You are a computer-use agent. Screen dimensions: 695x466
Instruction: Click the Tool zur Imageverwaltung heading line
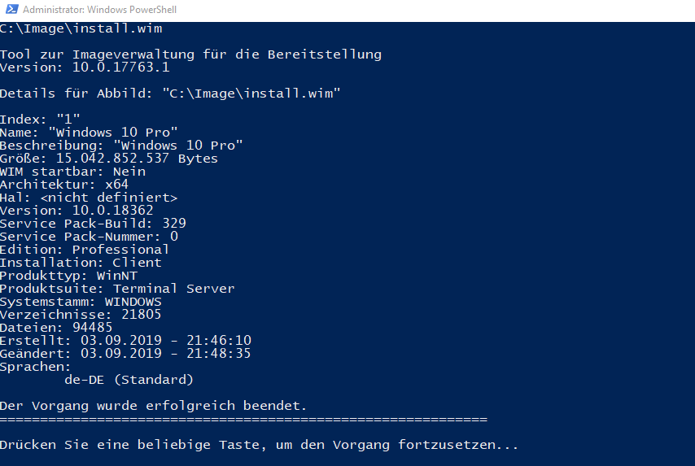coord(190,54)
